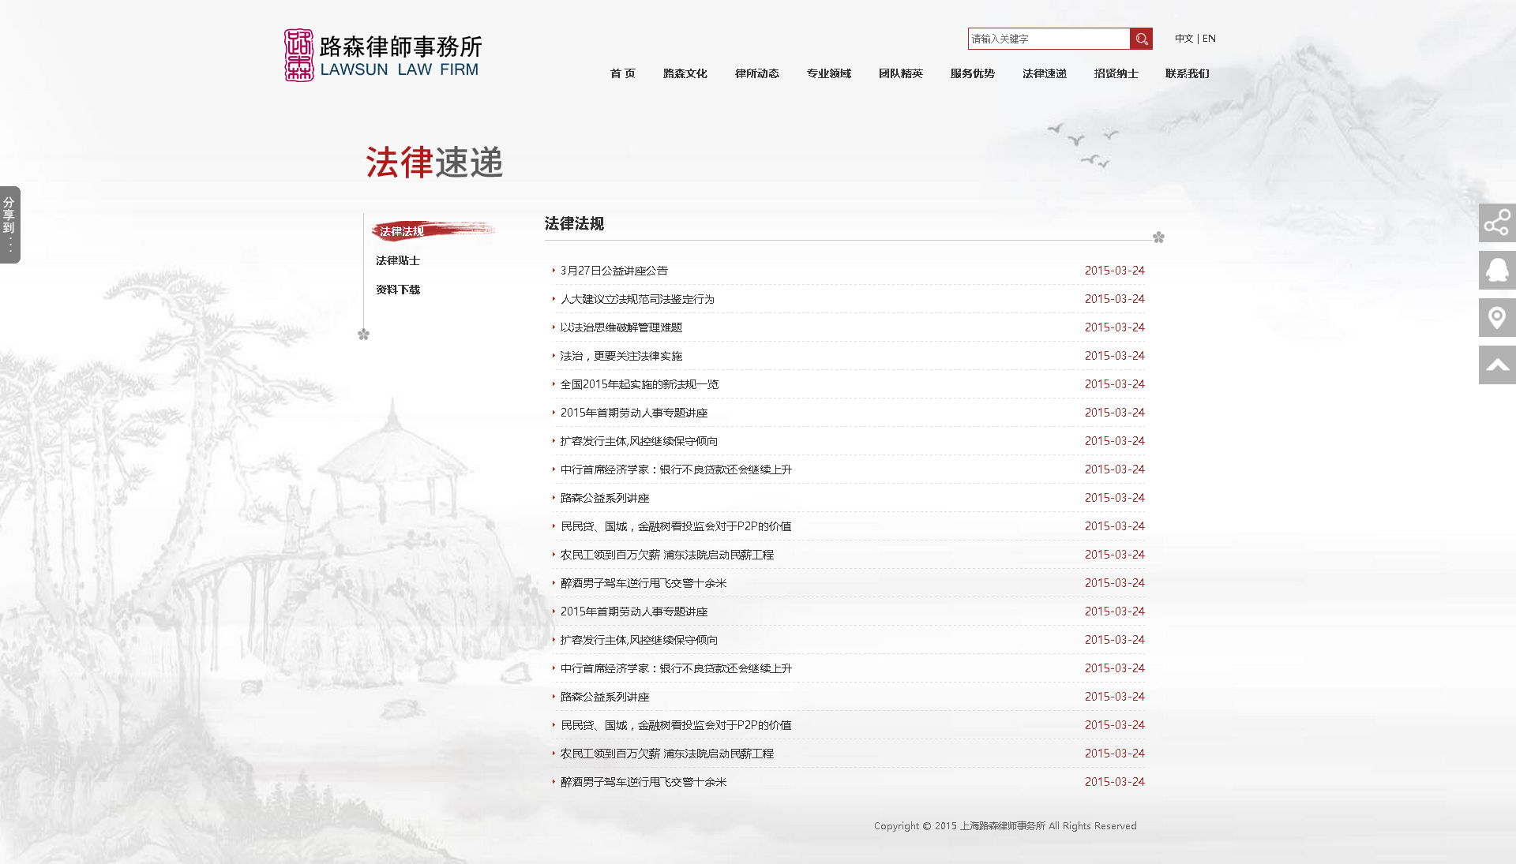
Task: Switch language to 中文
Action: click(1183, 39)
